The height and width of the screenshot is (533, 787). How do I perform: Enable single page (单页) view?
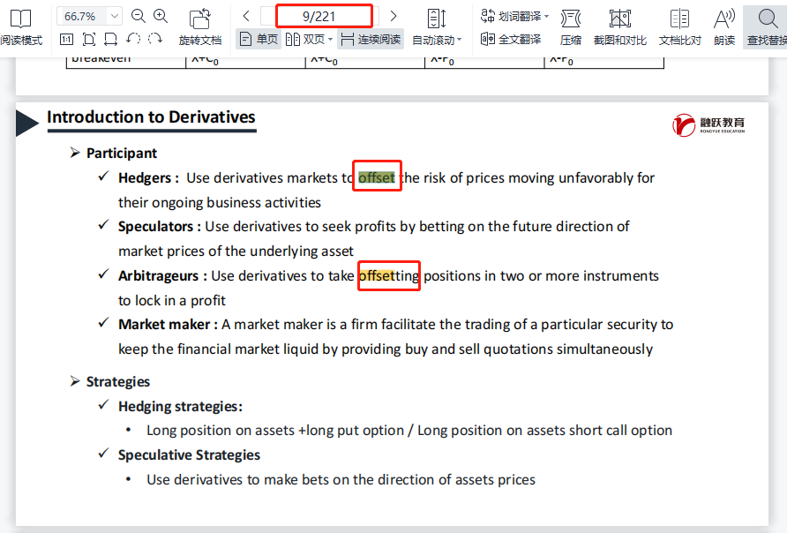pos(259,39)
